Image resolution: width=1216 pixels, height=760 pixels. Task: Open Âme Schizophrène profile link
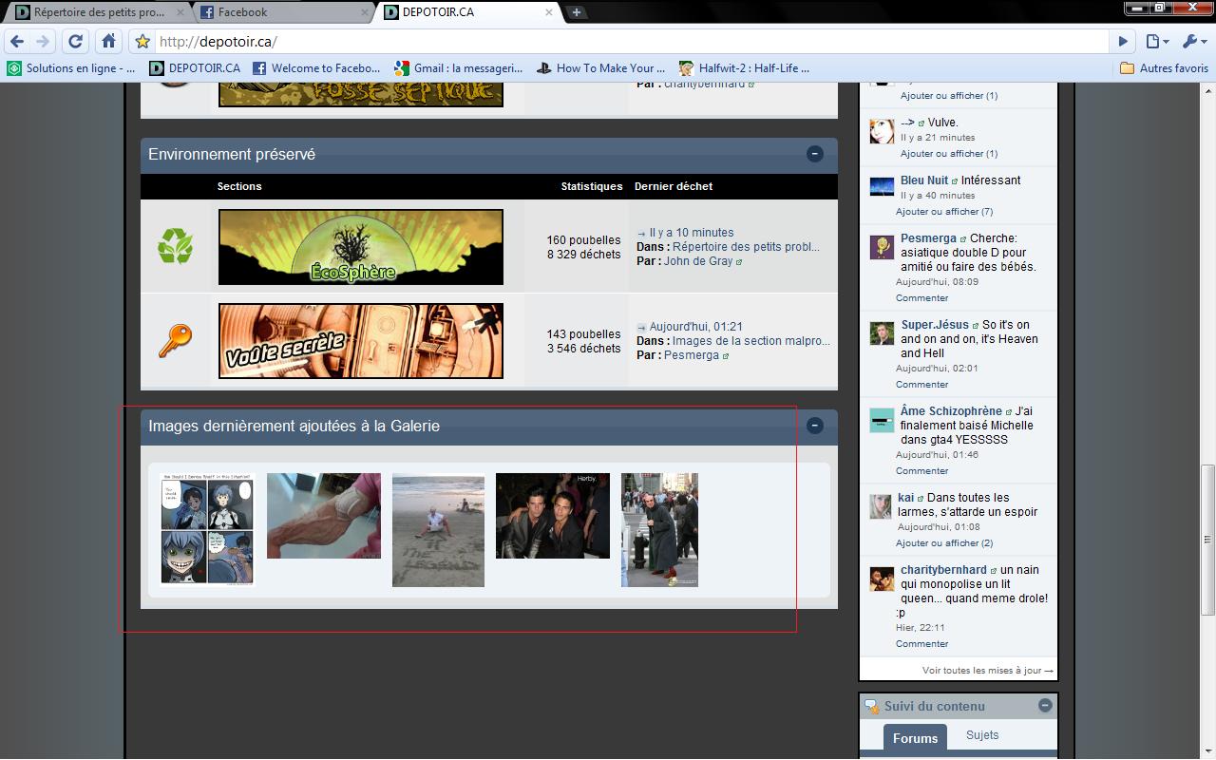951,411
